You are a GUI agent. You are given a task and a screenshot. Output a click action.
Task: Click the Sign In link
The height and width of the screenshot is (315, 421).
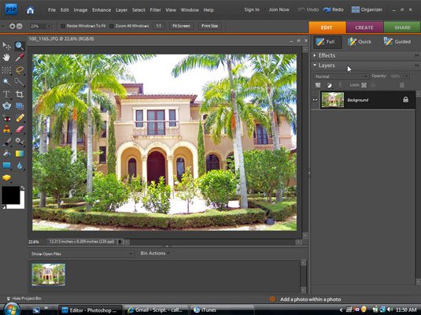click(252, 9)
